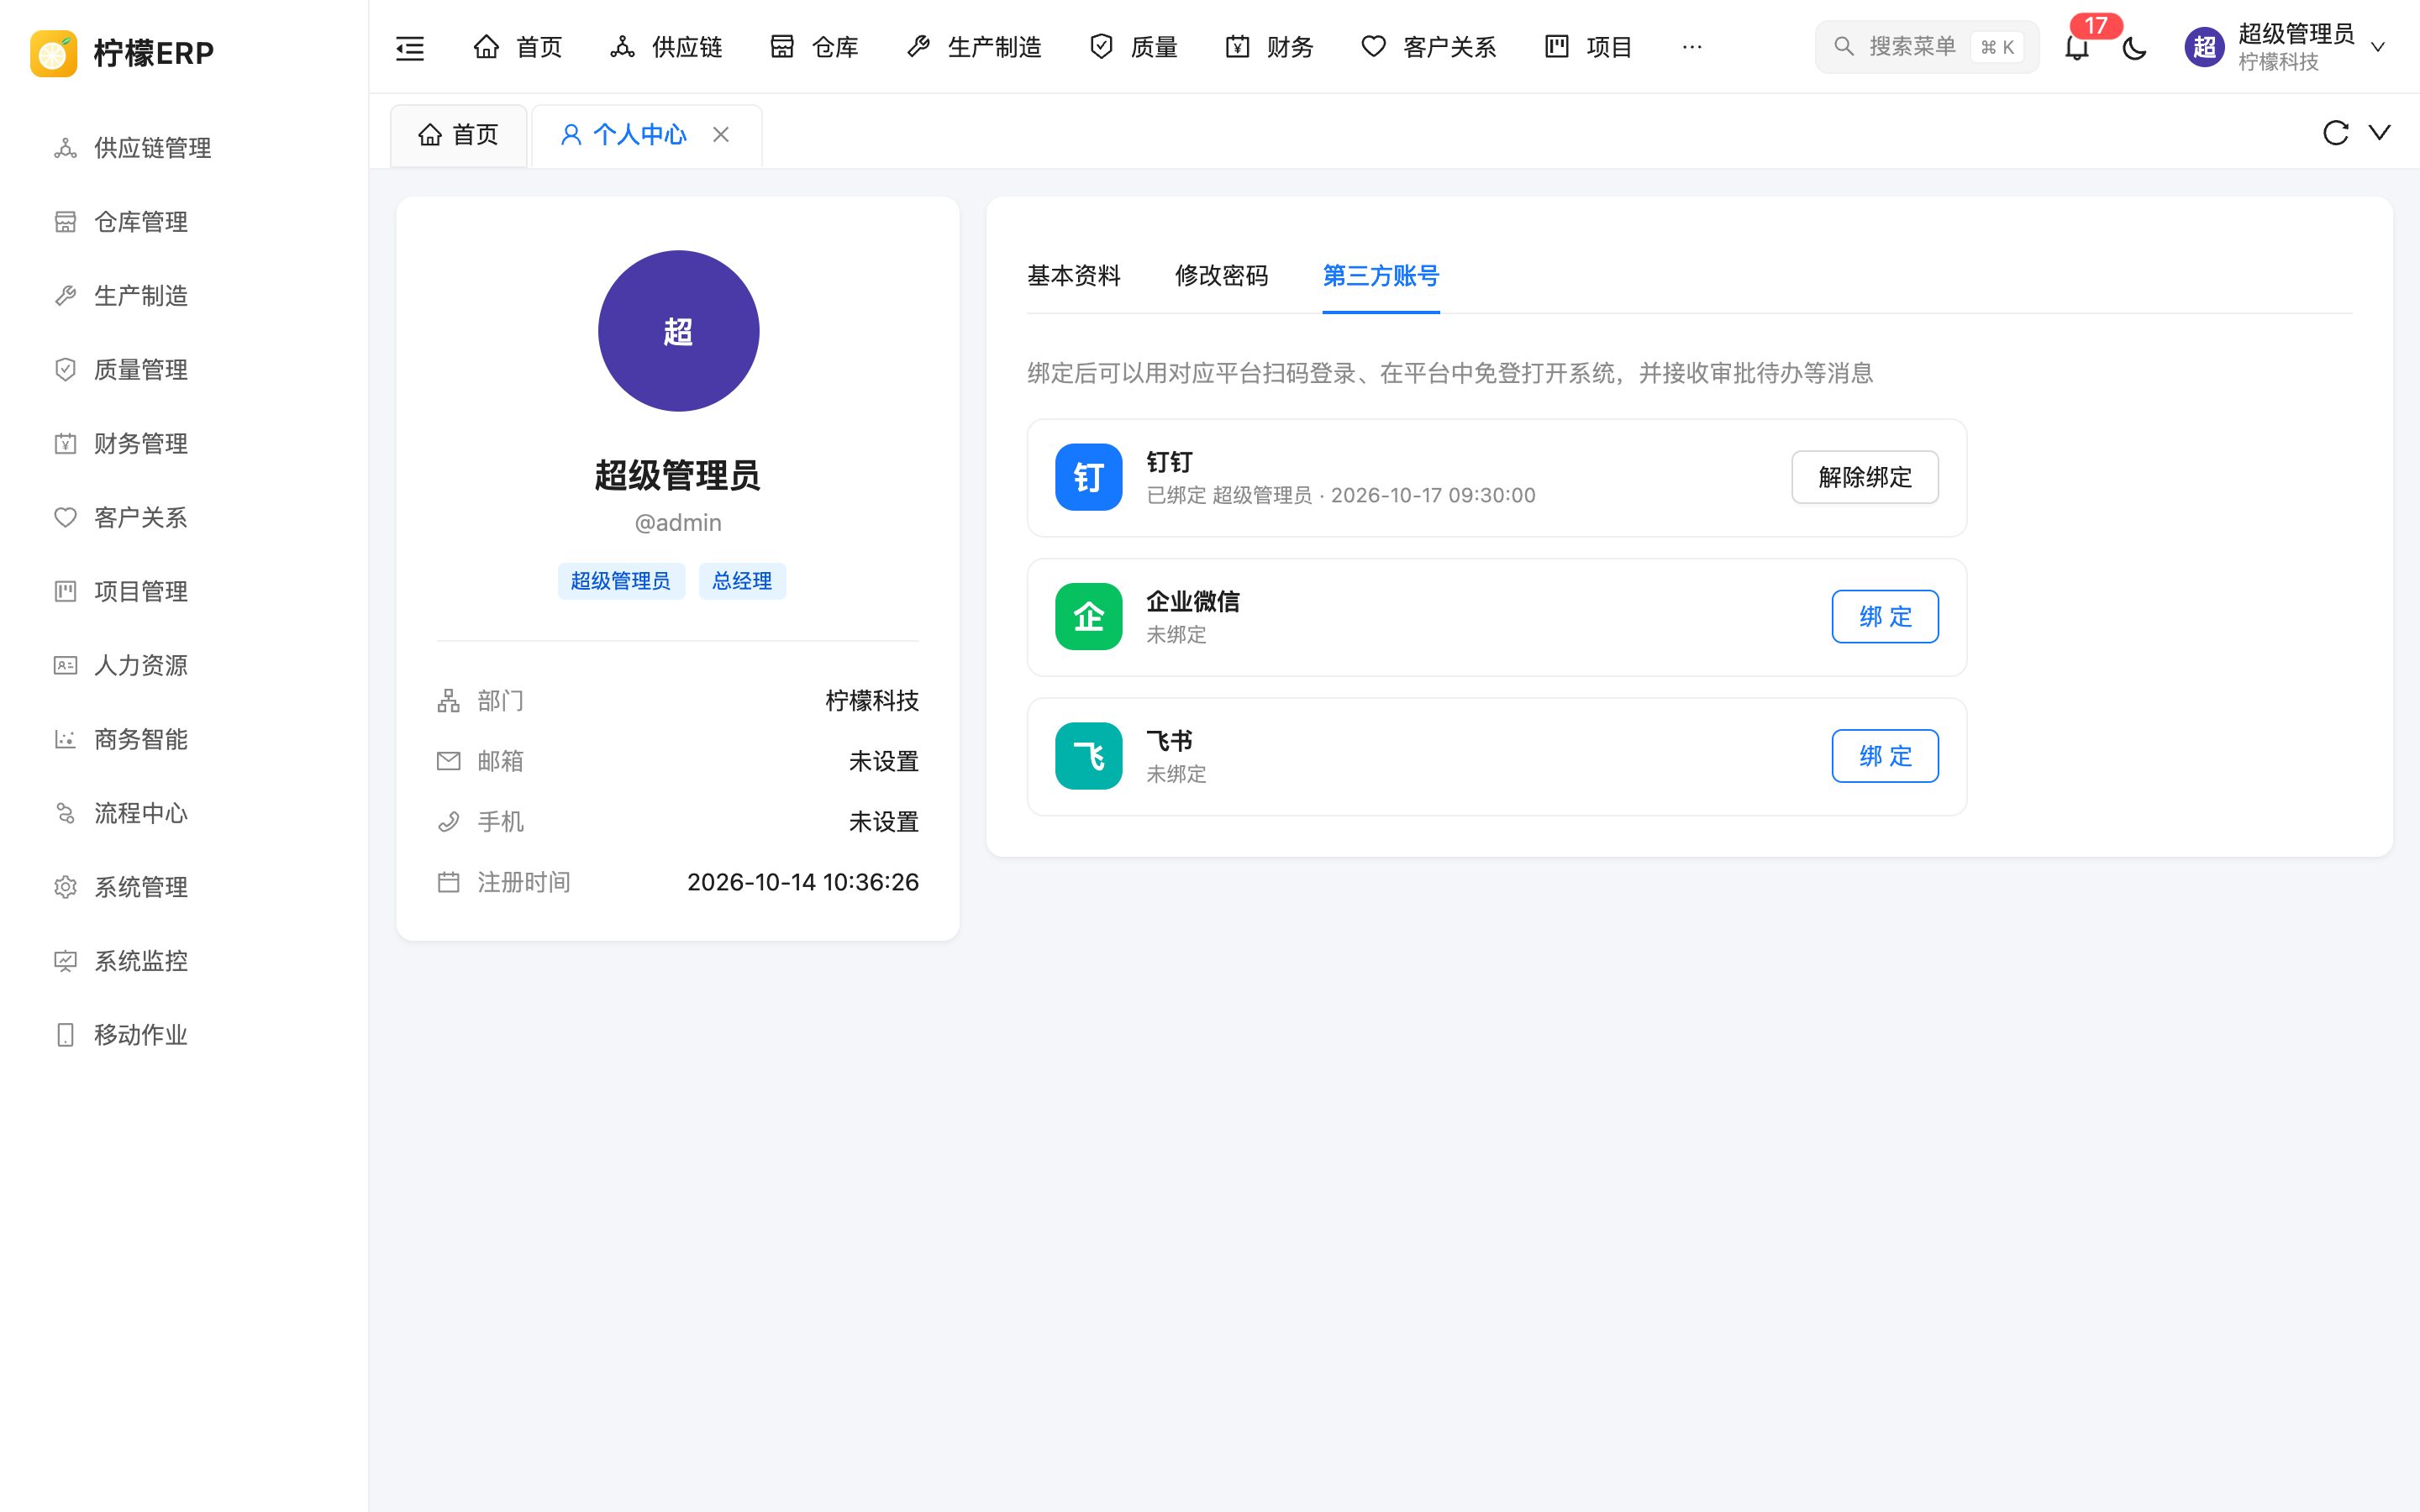Image resolution: width=2420 pixels, height=1512 pixels.
Task: Switch to the 基本资料 tab
Action: pos(1074,276)
